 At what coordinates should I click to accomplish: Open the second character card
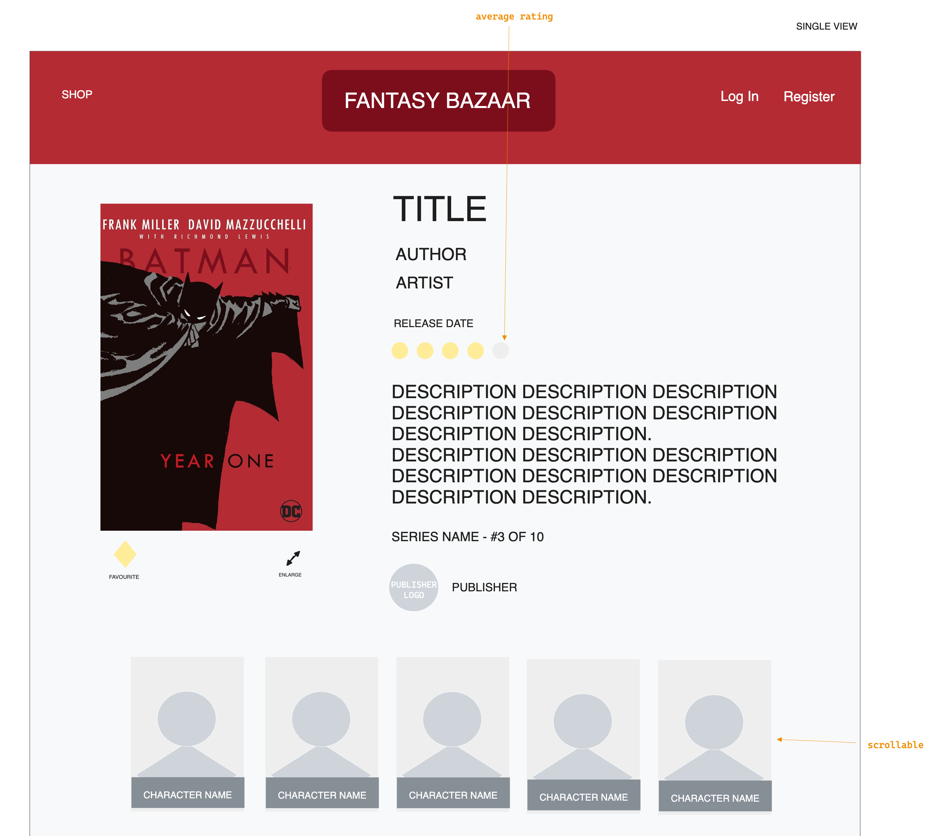322,734
